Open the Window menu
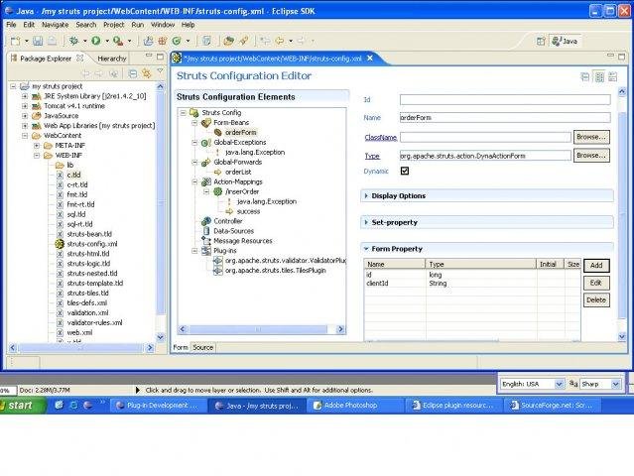634x476 pixels. tap(163, 25)
